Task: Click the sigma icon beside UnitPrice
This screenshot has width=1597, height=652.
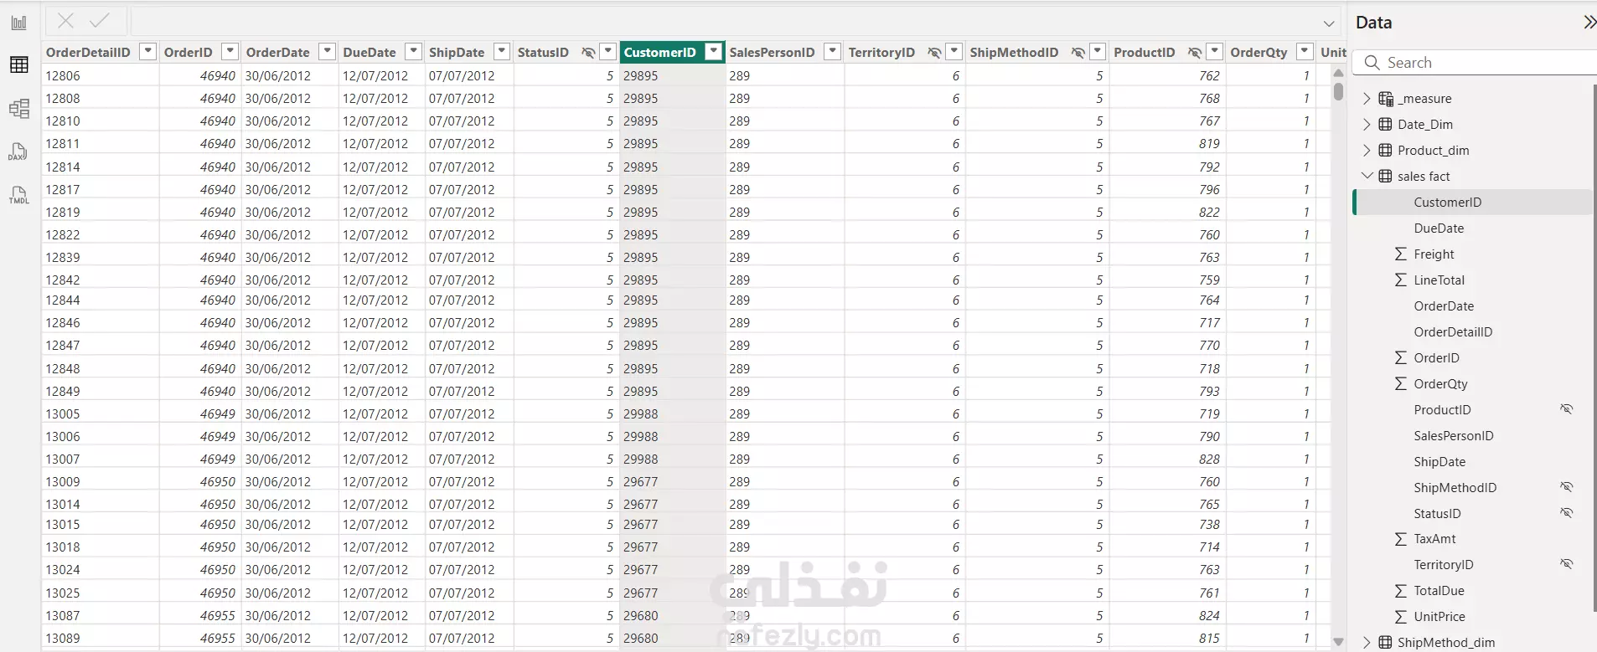Action: [x=1400, y=617]
